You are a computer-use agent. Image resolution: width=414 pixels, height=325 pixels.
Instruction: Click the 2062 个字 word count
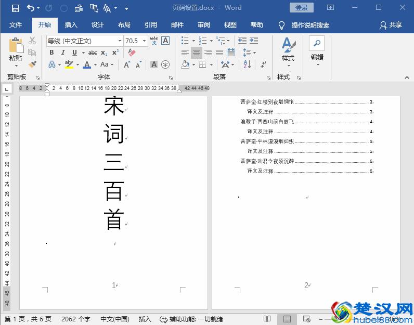pos(76,319)
